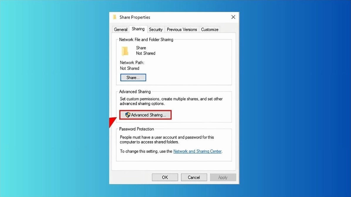This screenshot has height=197, width=351.
Task: Open the Network and Sharing Center link
Action: click(197, 151)
